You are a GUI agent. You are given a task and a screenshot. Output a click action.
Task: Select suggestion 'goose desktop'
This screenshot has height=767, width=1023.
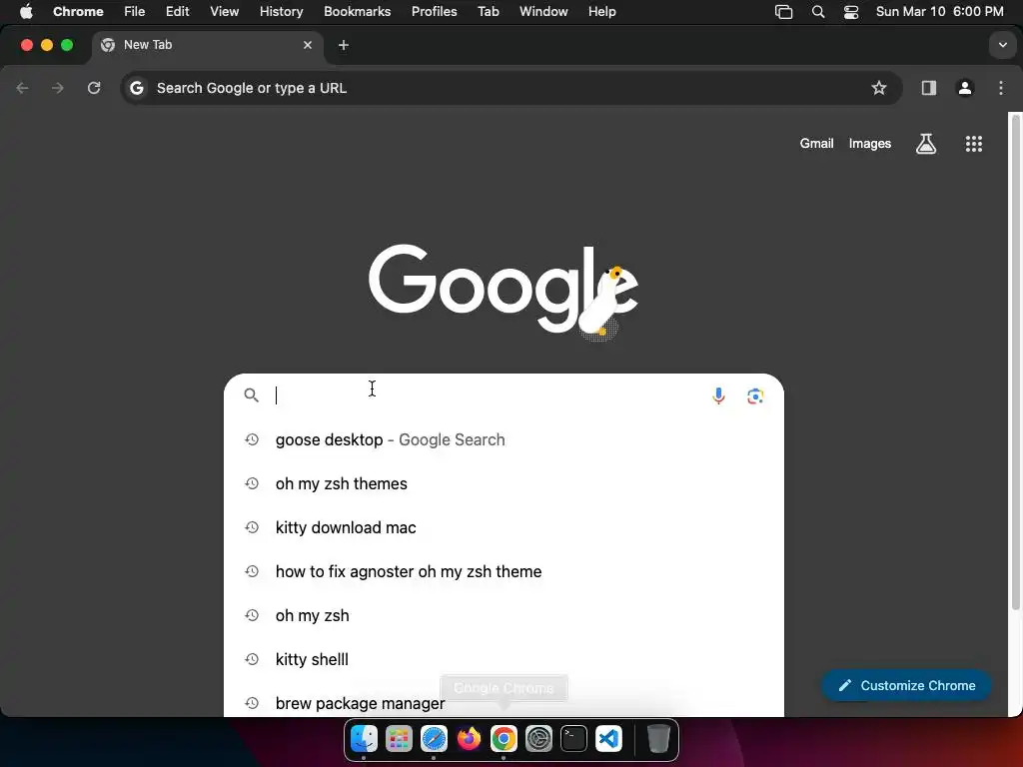click(x=504, y=440)
